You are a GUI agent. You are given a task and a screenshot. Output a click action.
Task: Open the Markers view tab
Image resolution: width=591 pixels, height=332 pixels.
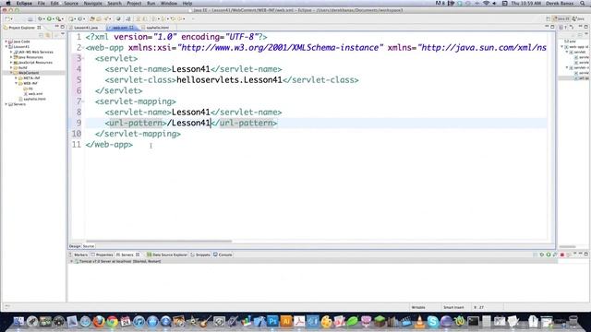click(78, 255)
